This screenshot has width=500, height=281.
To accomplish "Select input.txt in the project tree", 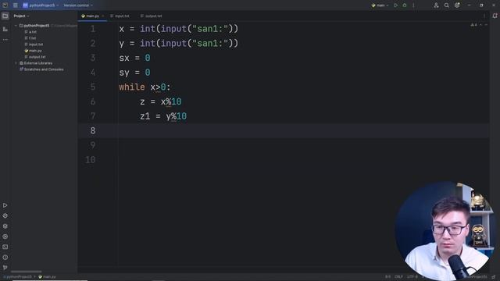I will [x=34, y=44].
